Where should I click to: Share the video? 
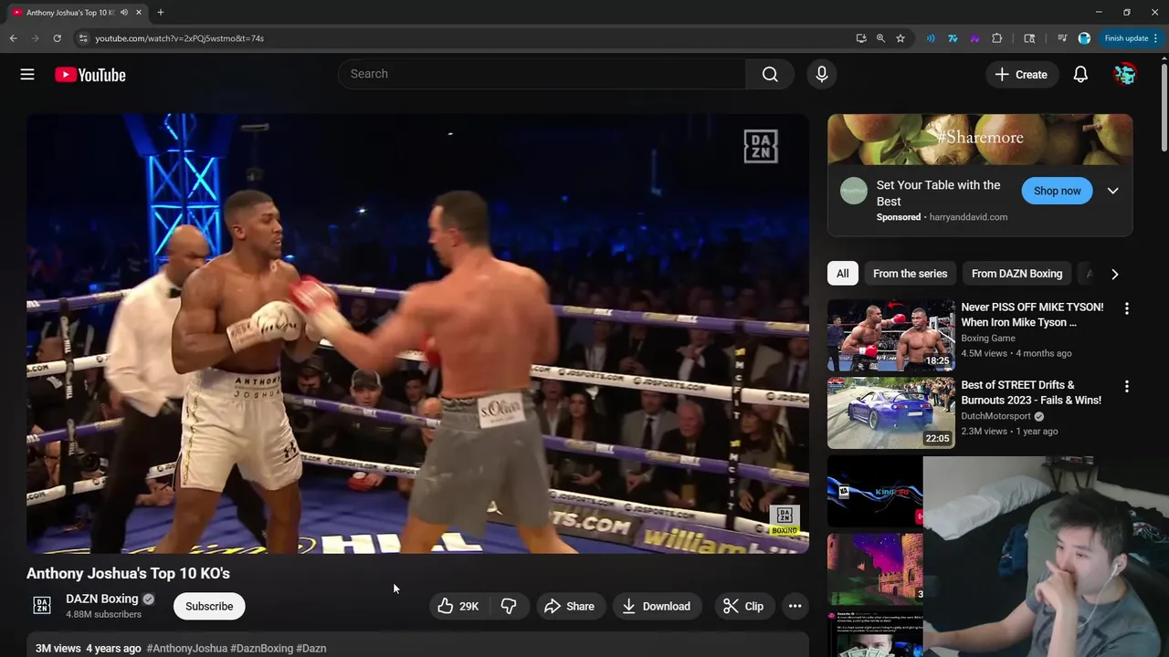(569, 606)
